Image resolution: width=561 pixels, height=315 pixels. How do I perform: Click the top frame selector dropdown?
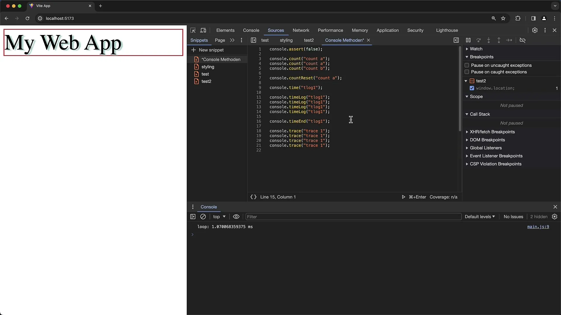219,216
